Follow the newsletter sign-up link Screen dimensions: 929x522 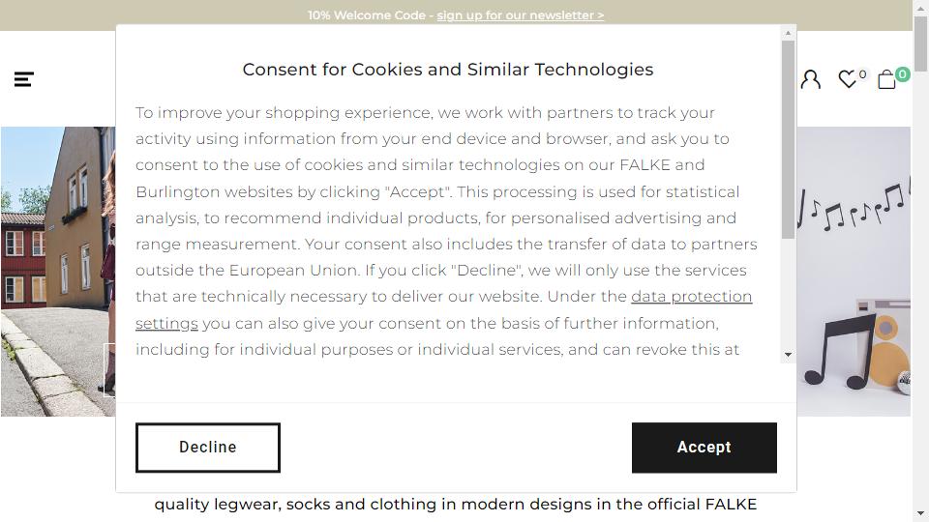tap(521, 15)
